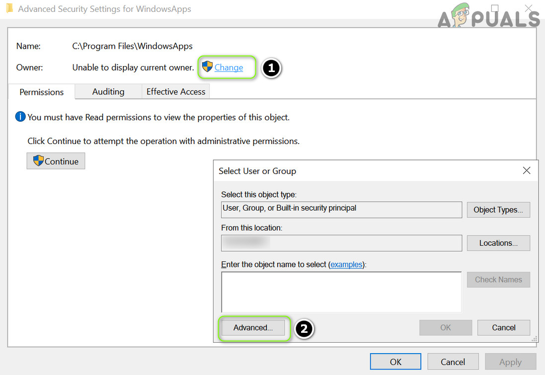Open the examples link

point(346,264)
